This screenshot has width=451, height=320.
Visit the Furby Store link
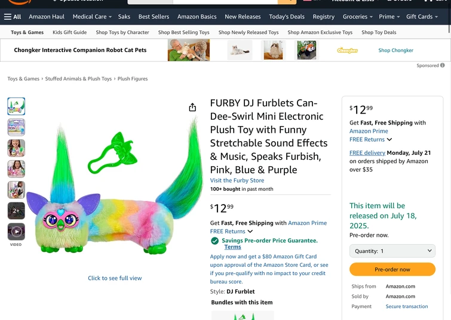pos(237,181)
